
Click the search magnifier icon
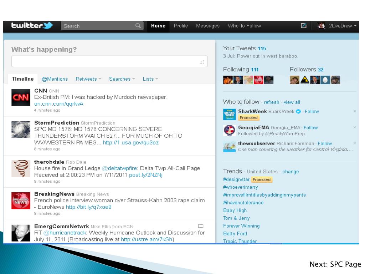pos(138,26)
